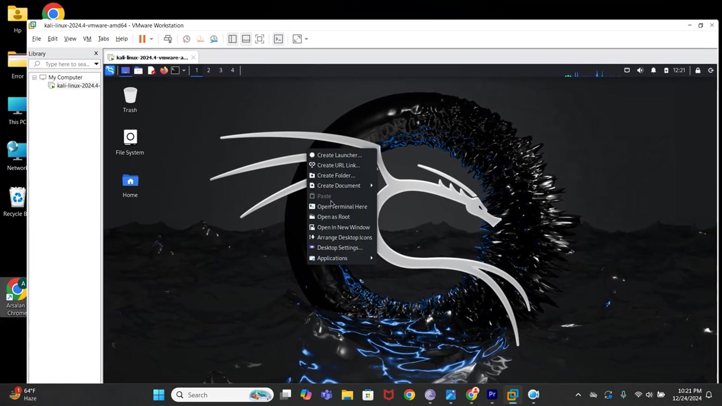
Task: Choose Open in New Window
Action: (342, 227)
